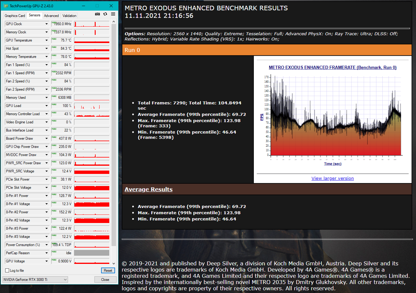Click the sensor list scroll down arrow
Viewport: 416px width, 293px height.
pyautogui.click(x=114, y=264)
